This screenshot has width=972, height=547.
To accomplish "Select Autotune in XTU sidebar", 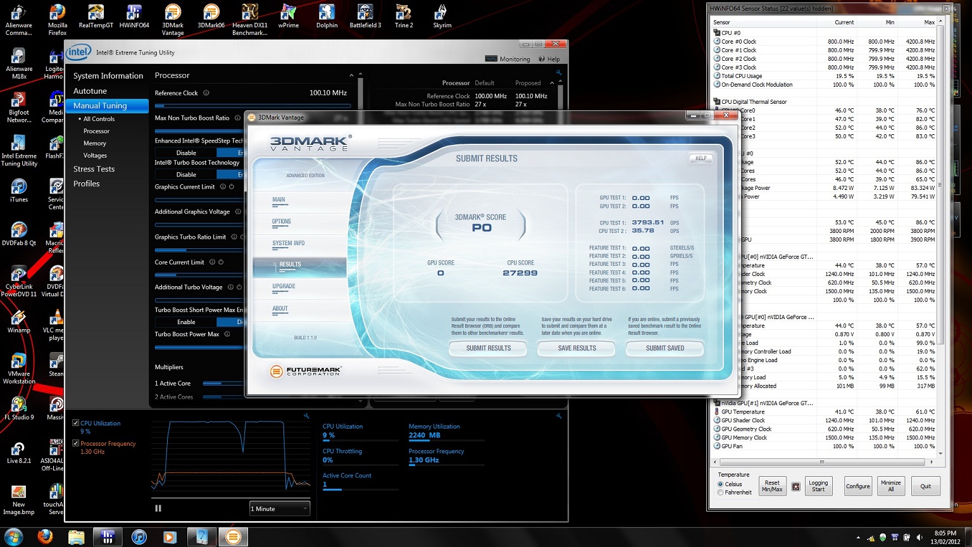I will (x=90, y=91).
